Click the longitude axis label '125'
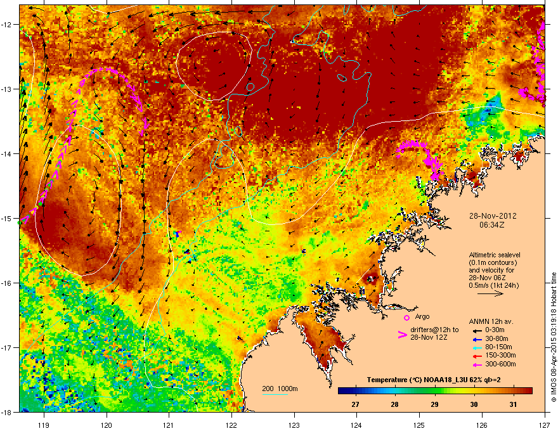Screen dimensions: 558x431 [419, 425]
